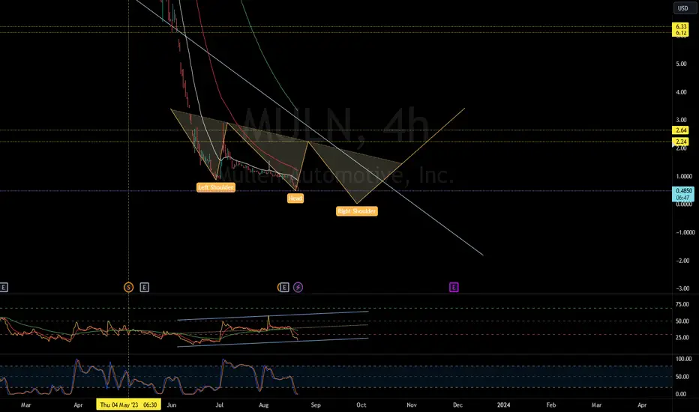The height and width of the screenshot is (412, 699).
Task: Click the orange S split marker
Action: click(x=128, y=288)
